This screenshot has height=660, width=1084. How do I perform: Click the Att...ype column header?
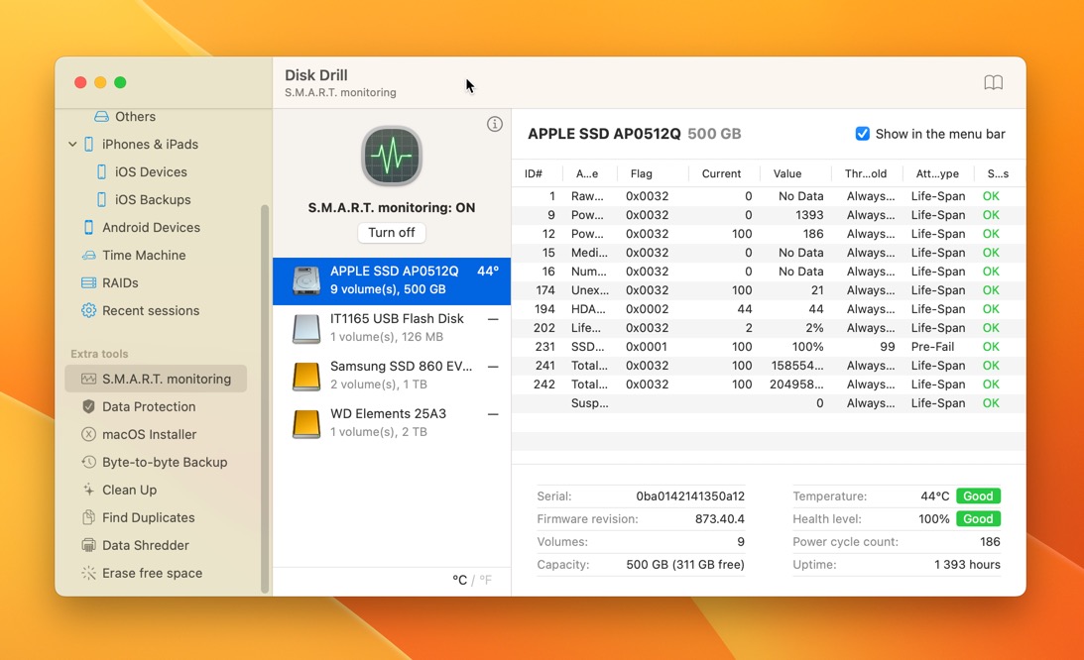pos(937,173)
